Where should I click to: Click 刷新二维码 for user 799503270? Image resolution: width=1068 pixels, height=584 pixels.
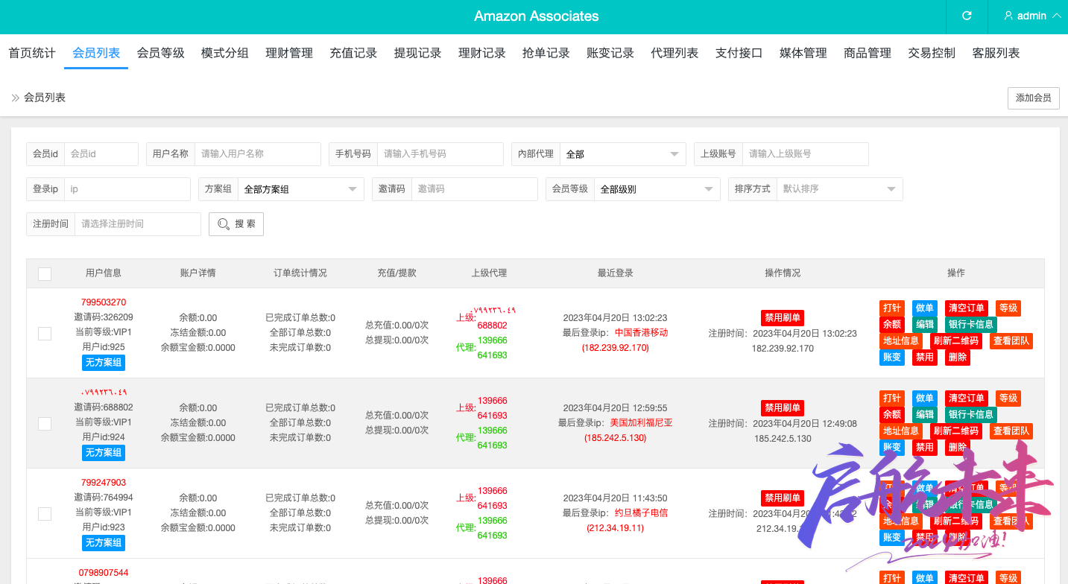[956, 341]
